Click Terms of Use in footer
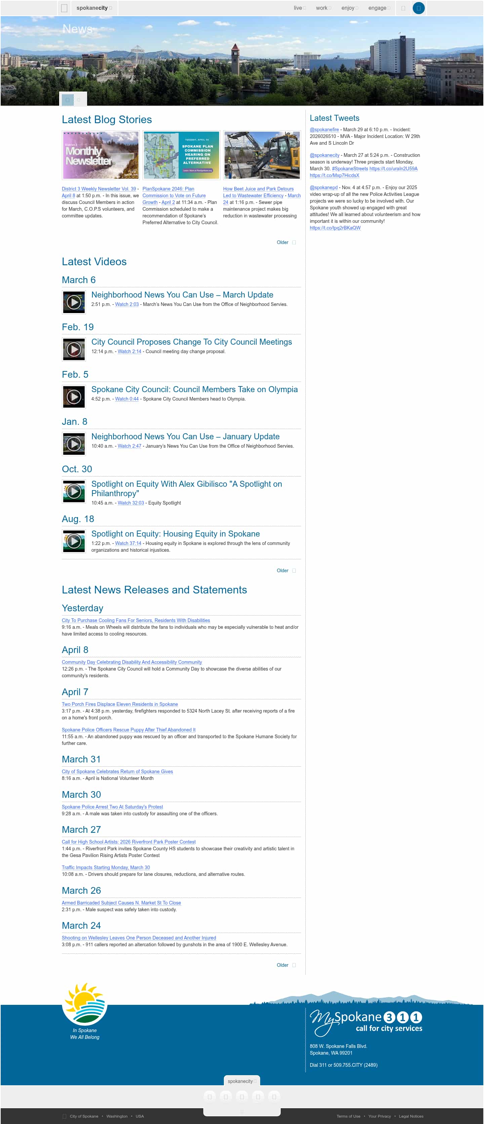Screen dimensions: 484x1124 tap(348, 1116)
